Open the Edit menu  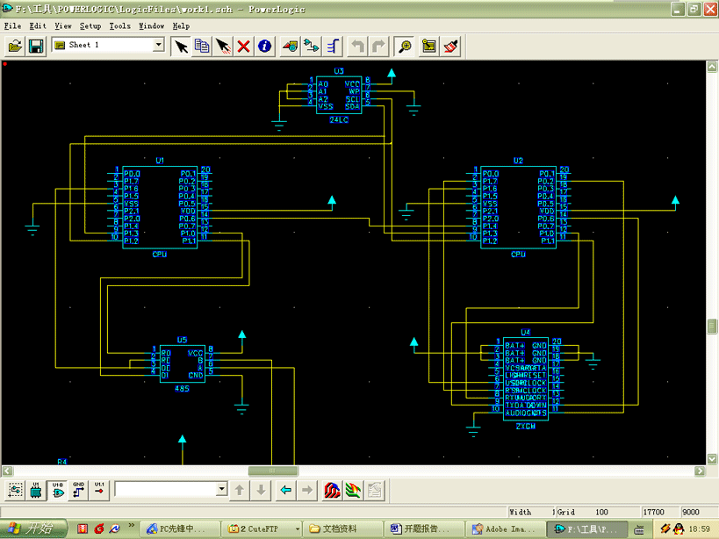[38, 26]
